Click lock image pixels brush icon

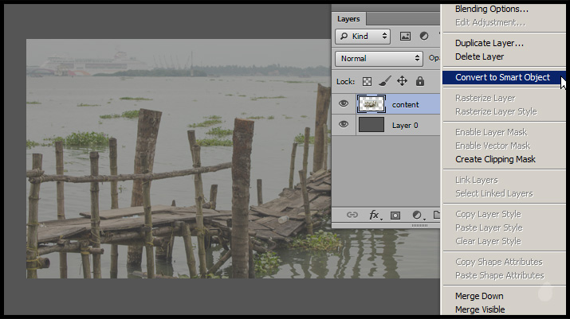click(384, 81)
